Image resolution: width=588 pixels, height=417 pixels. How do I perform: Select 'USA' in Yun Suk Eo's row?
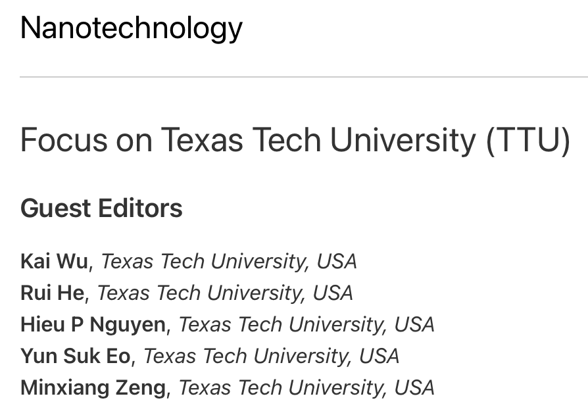point(380,356)
